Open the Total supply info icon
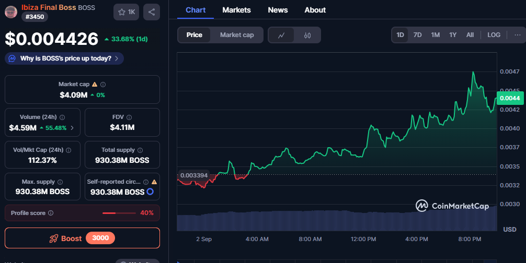Viewport: 526px width, 263px height. coord(140,150)
